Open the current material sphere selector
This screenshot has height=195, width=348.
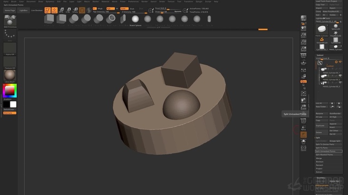(10, 76)
